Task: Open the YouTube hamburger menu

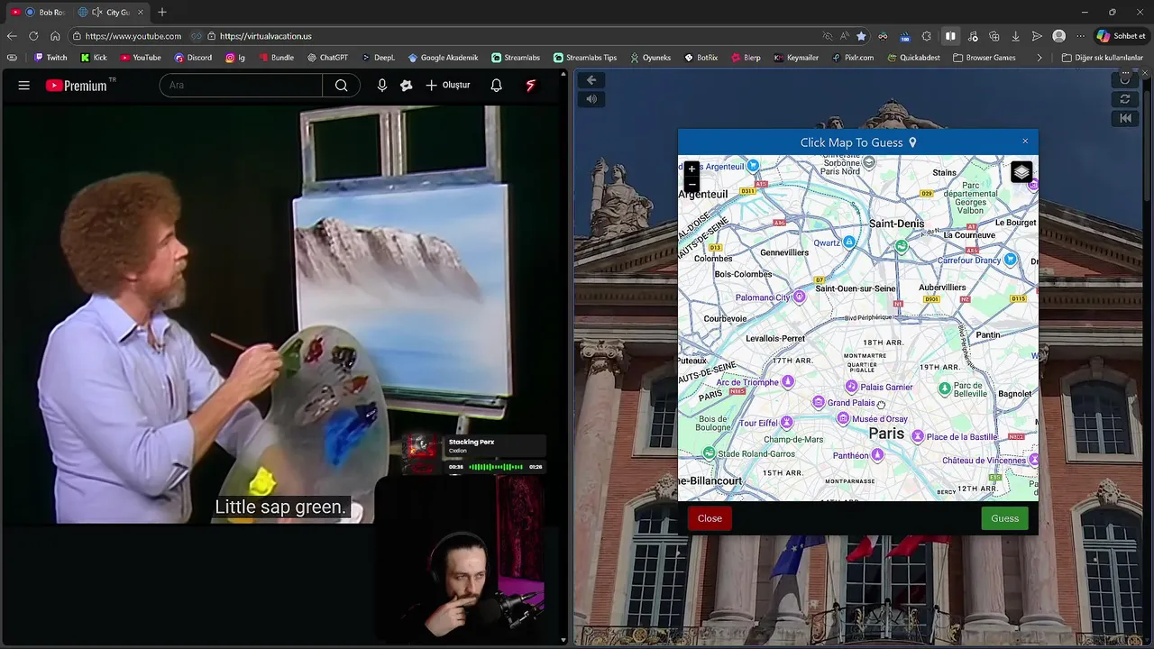Action: point(24,86)
